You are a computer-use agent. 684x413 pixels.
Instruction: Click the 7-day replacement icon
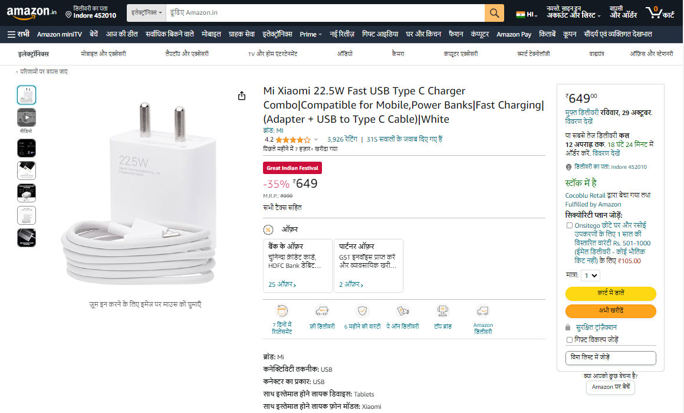pyautogui.click(x=282, y=311)
